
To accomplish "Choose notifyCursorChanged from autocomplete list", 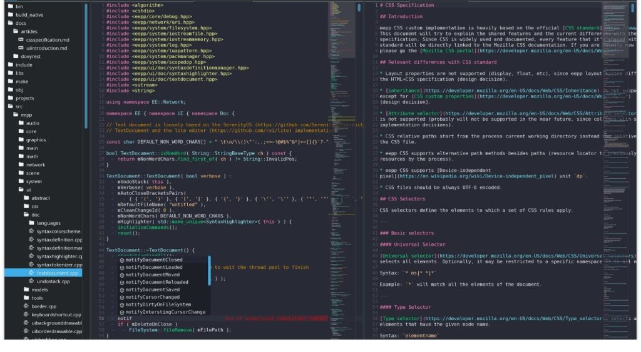I will (x=163, y=297).
